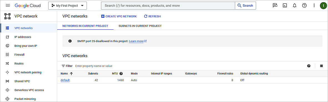Viewport: 328px width, 102px height.
Task: Open the table help question mark icon
Action: [x=309, y=66]
